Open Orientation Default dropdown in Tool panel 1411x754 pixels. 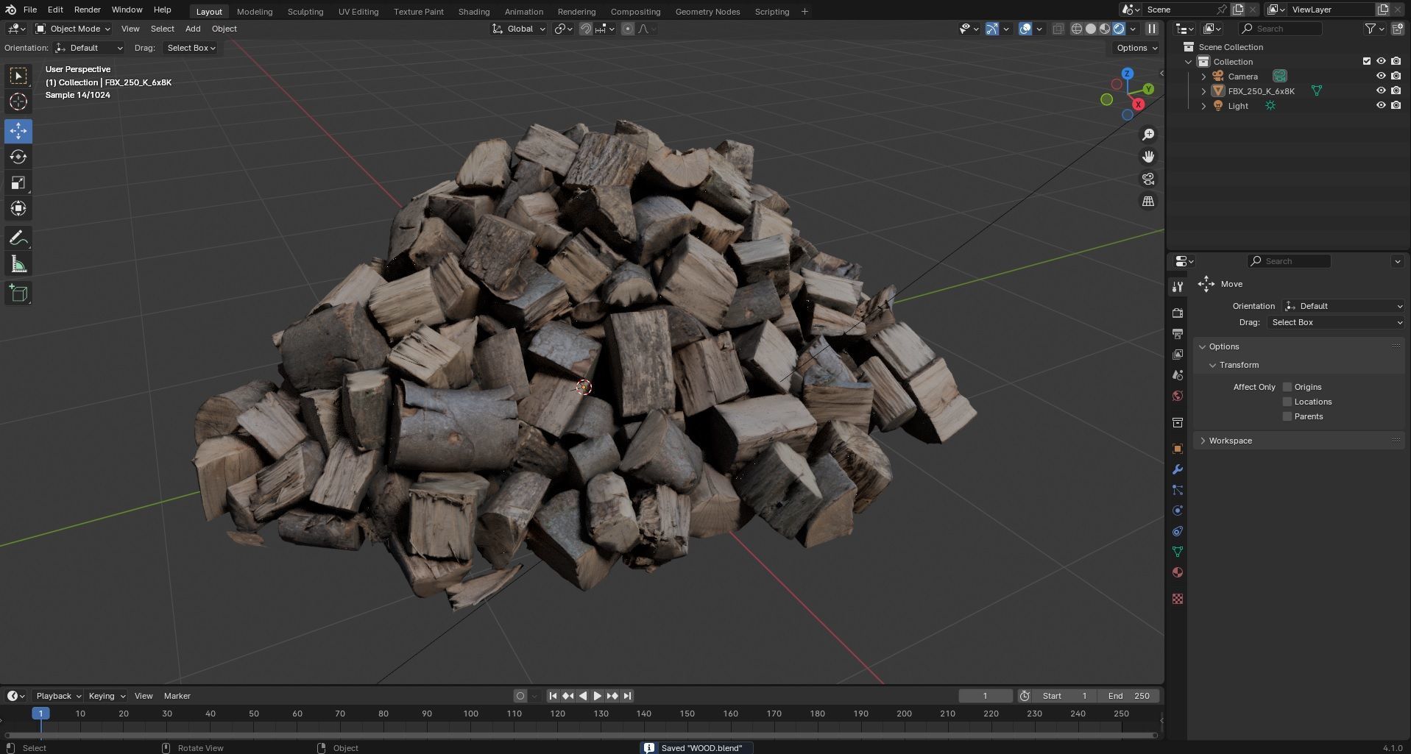coord(1343,306)
